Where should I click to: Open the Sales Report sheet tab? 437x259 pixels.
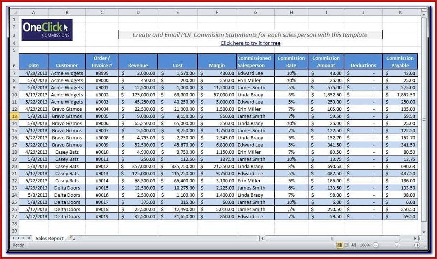49,238
